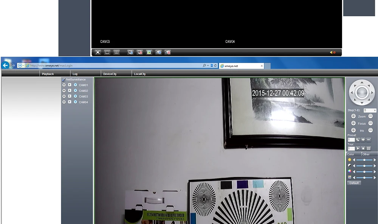
Task: Switch to single-window view layout
Action: (x=107, y=52)
